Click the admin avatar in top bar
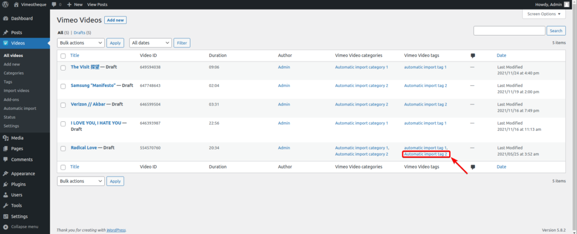This screenshot has width=577, height=234. [x=566, y=5]
